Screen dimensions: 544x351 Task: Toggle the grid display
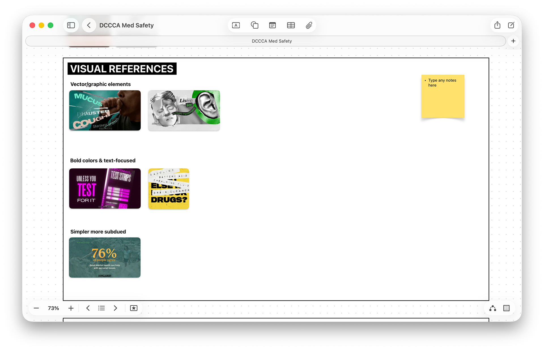pos(506,308)
